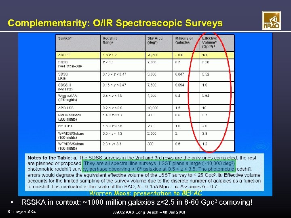The width and height of the screenshot is (291, 218).
Task: Select the '1.2' effective volume cell
Action: [217, 146]
